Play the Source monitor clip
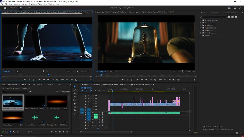Viewport: 244px width, 137px height. (48, 80)
